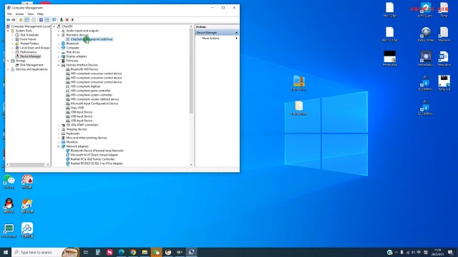Select Shared Folders in the console tree

(29, 44)
